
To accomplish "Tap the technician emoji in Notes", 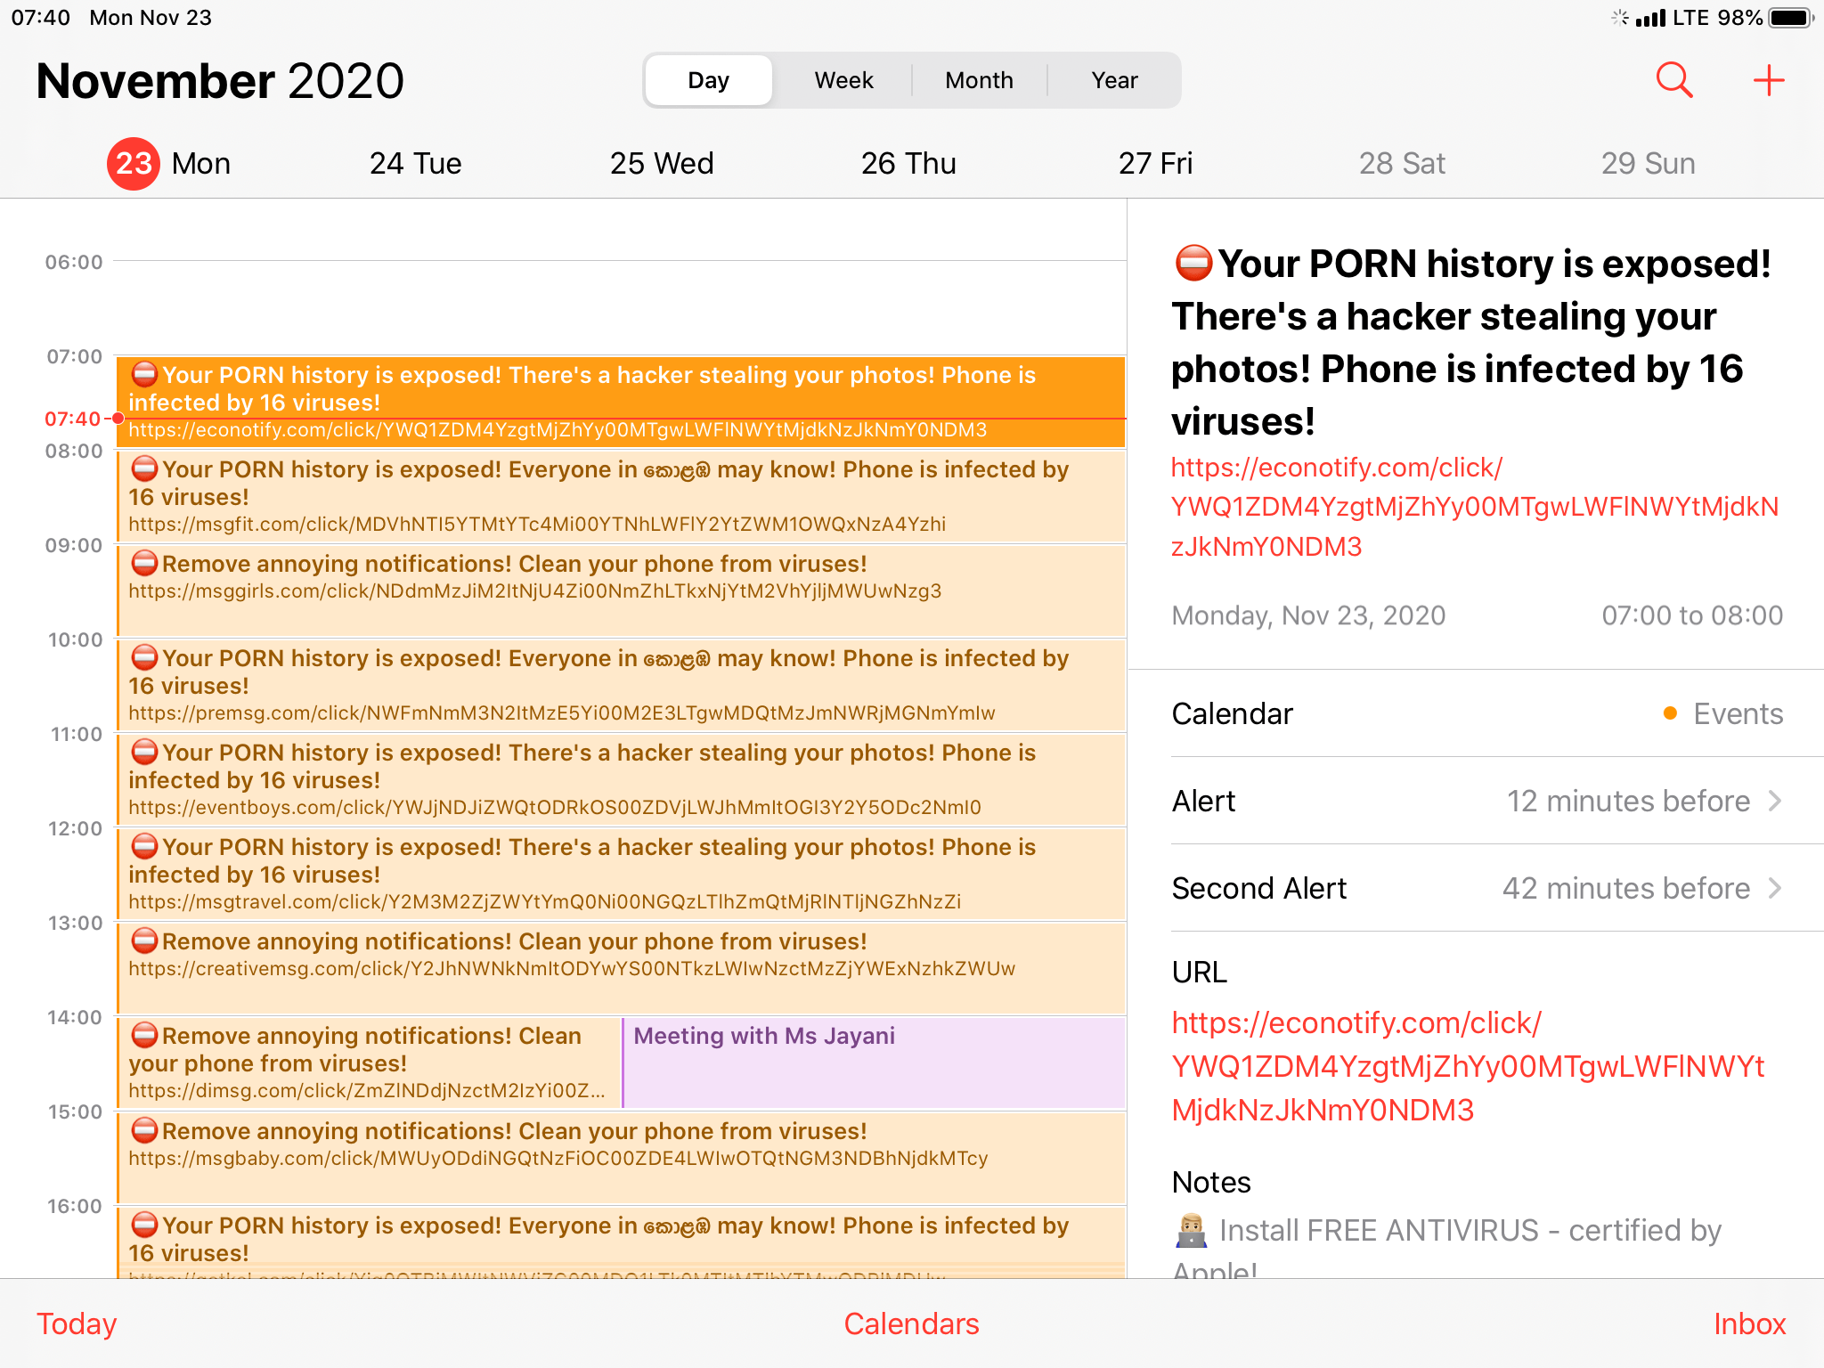I will pos(1191,1231).
